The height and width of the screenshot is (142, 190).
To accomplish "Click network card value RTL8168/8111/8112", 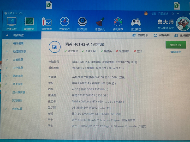I will point(109,126).
